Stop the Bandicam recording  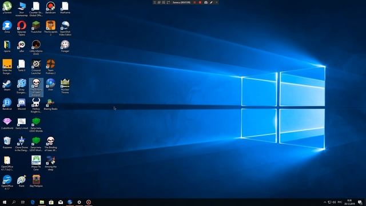click(x=200, y=2)
